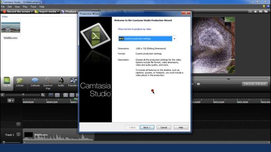Screen dimensions: 271x152
Task: Click the timeline horizontal scrollbar
Action: tap(147, 142)
